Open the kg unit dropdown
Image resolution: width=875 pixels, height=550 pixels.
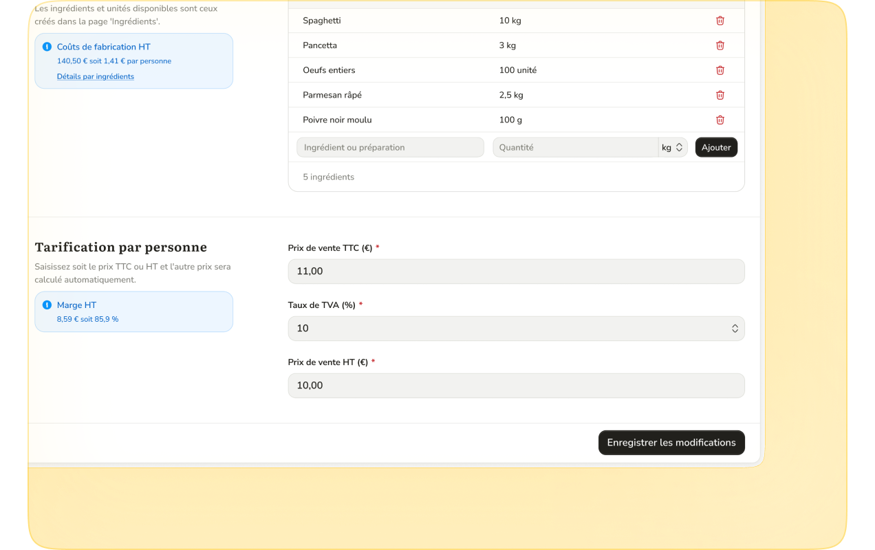point(672,147)
